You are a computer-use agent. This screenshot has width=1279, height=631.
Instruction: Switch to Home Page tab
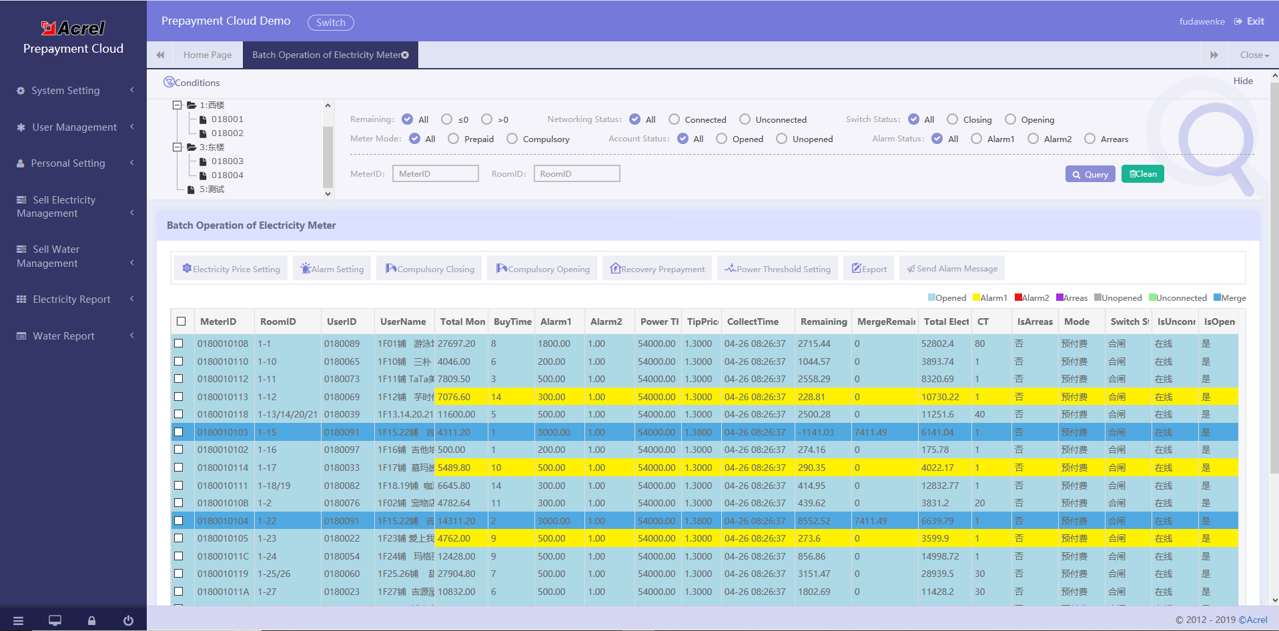click(x=207, y=55)
